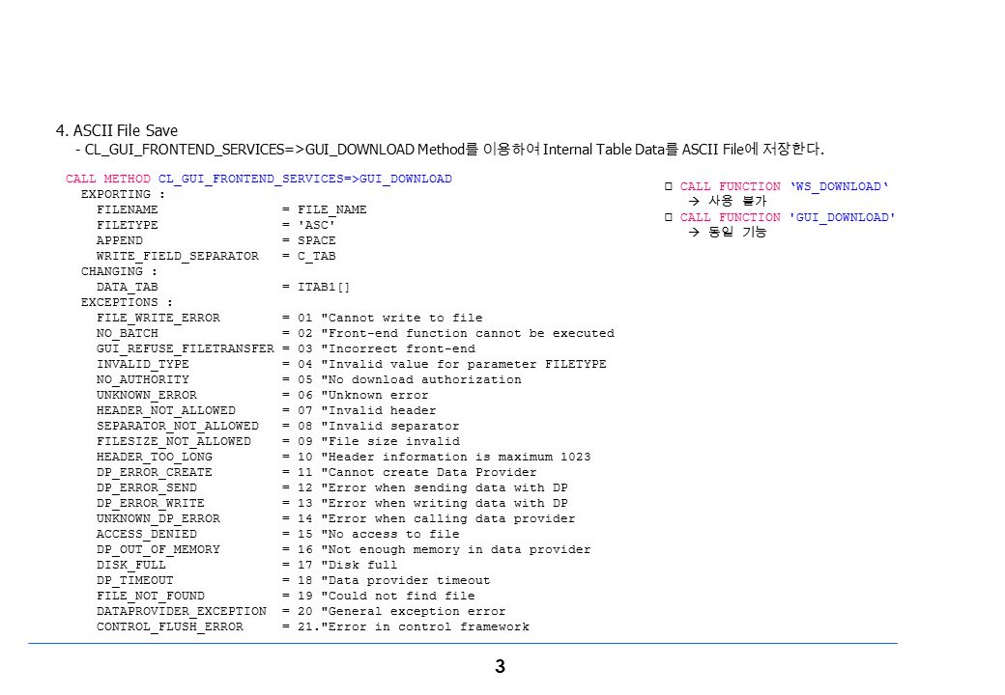Click the HEADER_TOO_LONG exception
Image resolution: width=1005 pixels, height=695 pixels.
pyautogui.click(x=155, y=457)
